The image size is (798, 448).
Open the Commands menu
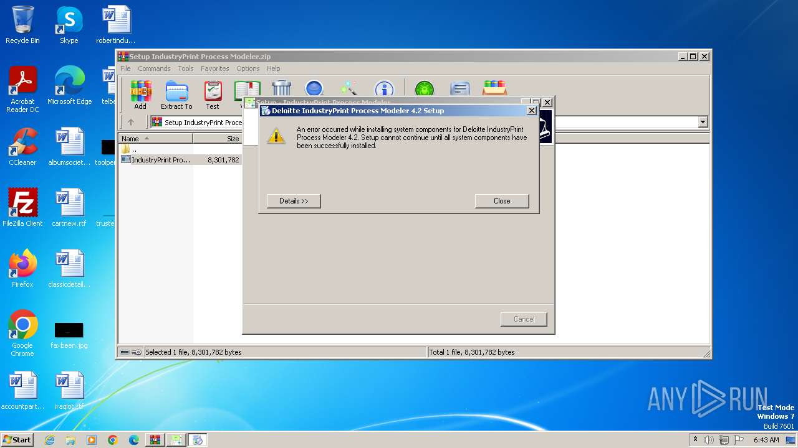pos(154,68)
